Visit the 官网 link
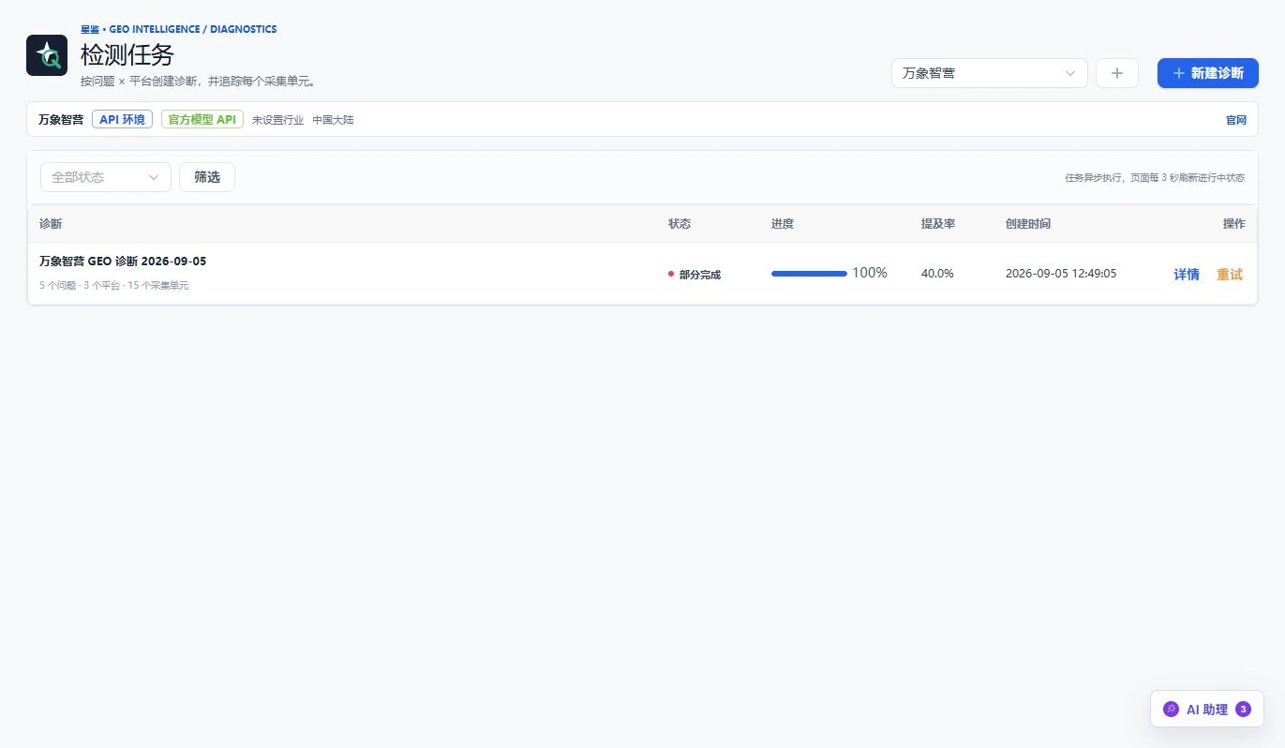The width and height of the screenshot is (1285, 748). click(1236, 120)
